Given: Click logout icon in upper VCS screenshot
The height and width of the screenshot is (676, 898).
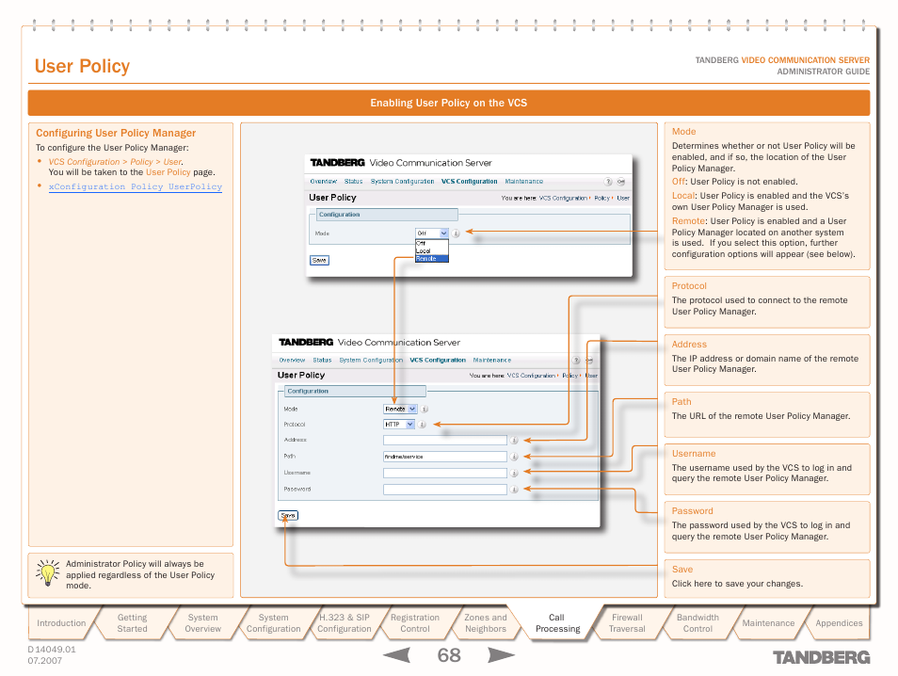Looking at the screenshot, I should pyautogui.click(x=621, y=182).
